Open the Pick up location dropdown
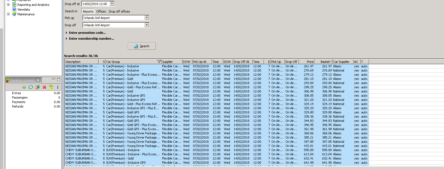Image resolution: width=444 pixels, height=169 pixels. (147, 18)
